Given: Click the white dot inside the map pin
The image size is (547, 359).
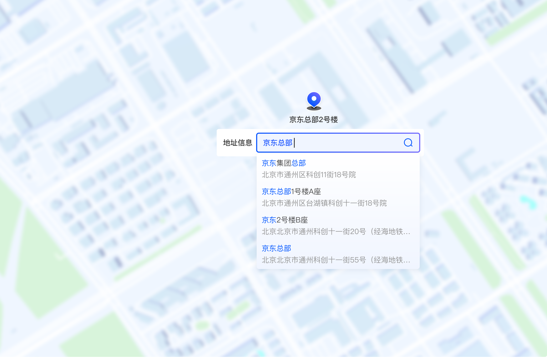Looking at the screenshot, I should [314, 99].
